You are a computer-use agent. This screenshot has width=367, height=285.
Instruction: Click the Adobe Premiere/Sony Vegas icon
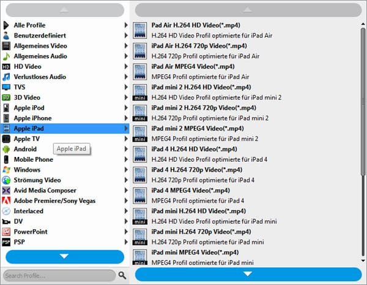click(6, 200)
